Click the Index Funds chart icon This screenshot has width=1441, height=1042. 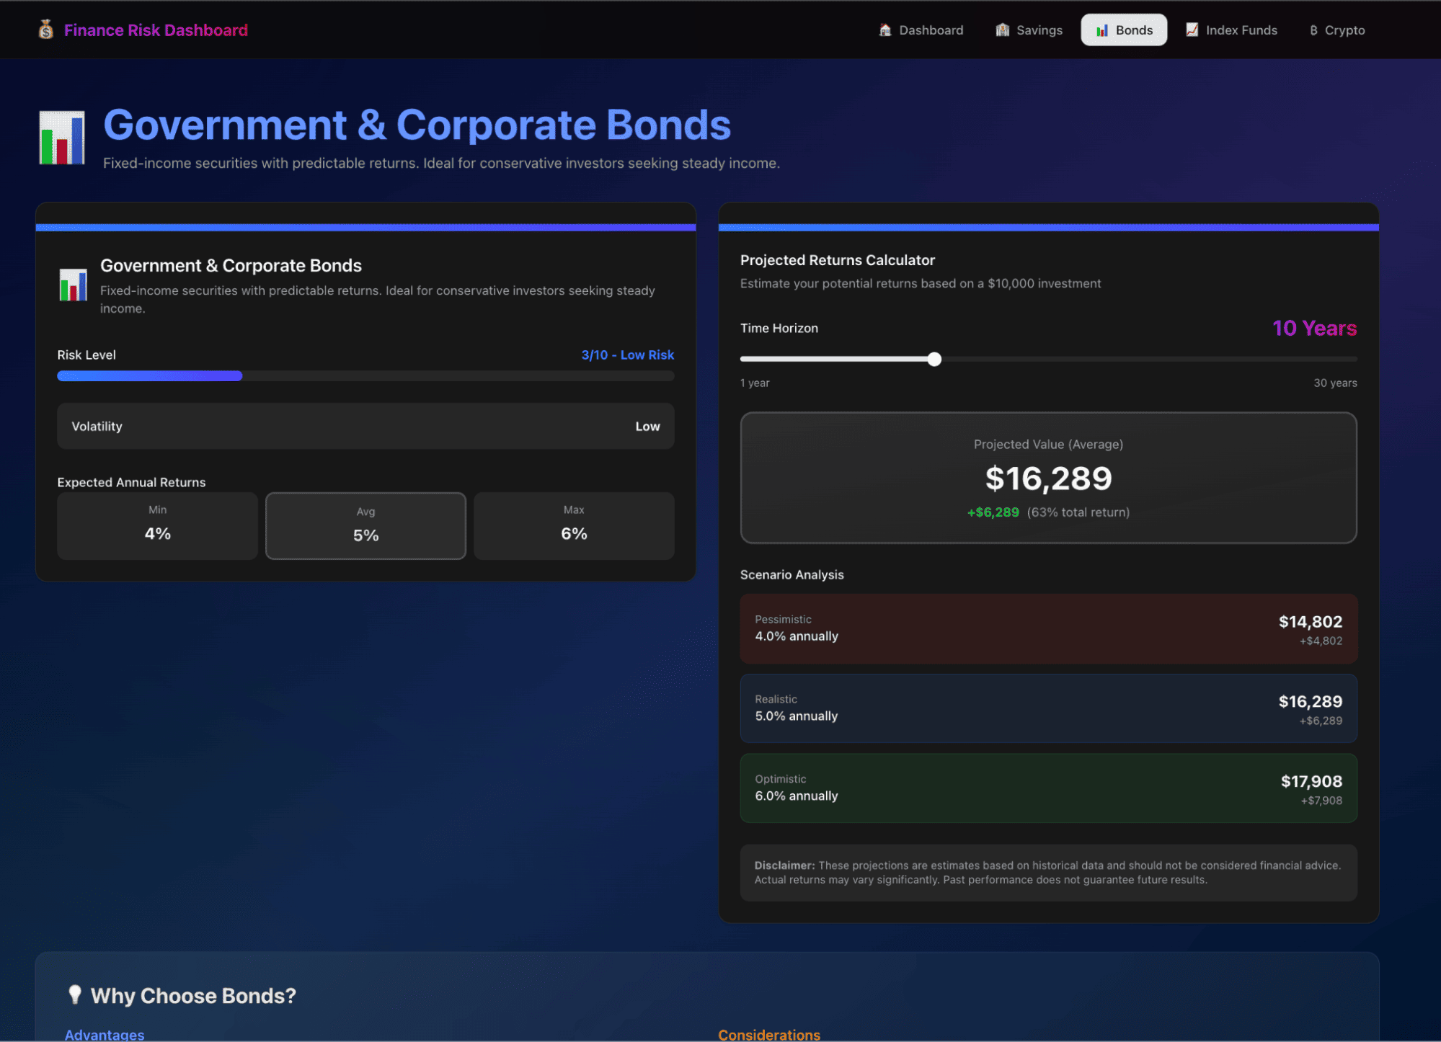1192,30
